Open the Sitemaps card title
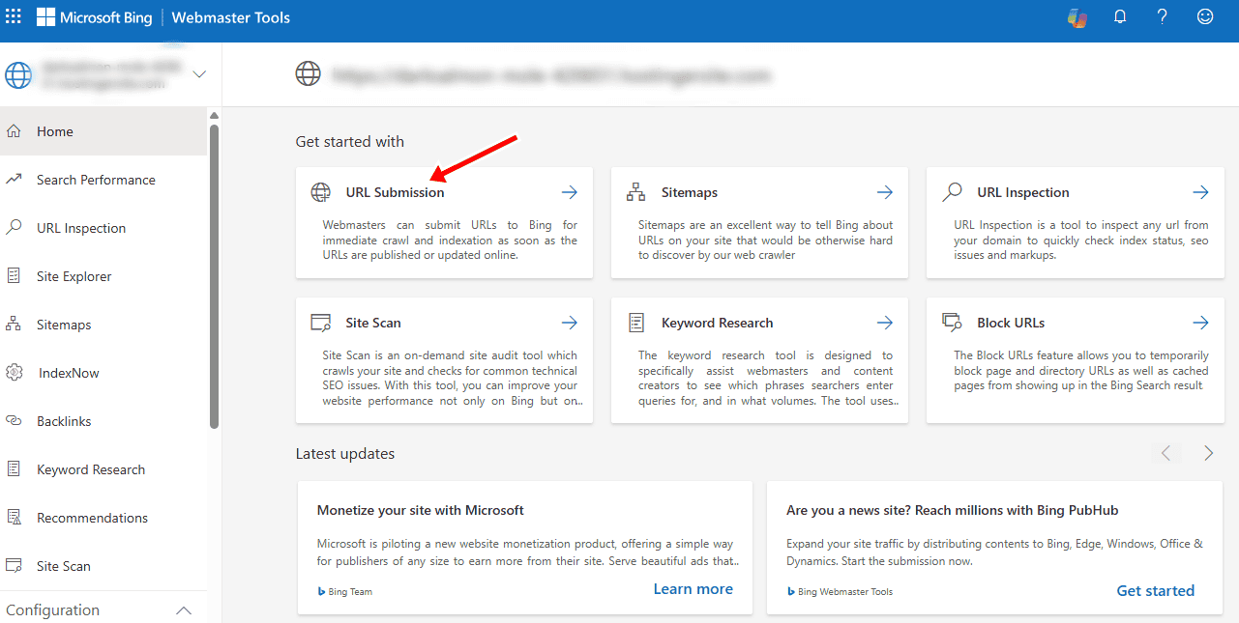1239x623 pixels. pos(690,192)
